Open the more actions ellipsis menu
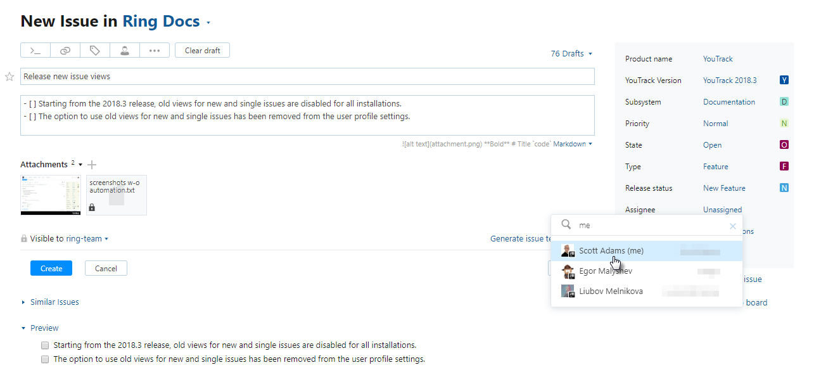This screenshot has height=391, width=814. (155, 51)
